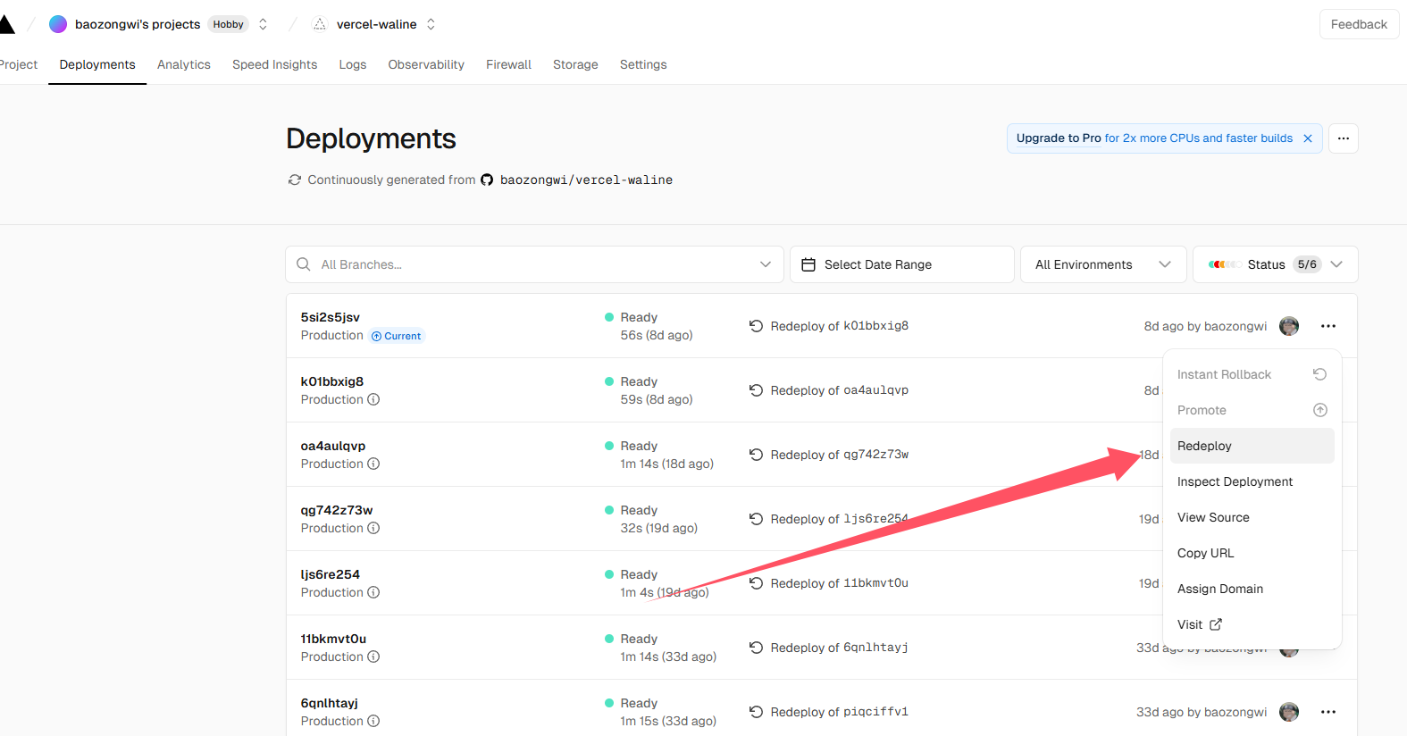Choose Redeploy from the context menu
The height and width of the screenshot is (736, 1407).
[x=1252, y=446]
